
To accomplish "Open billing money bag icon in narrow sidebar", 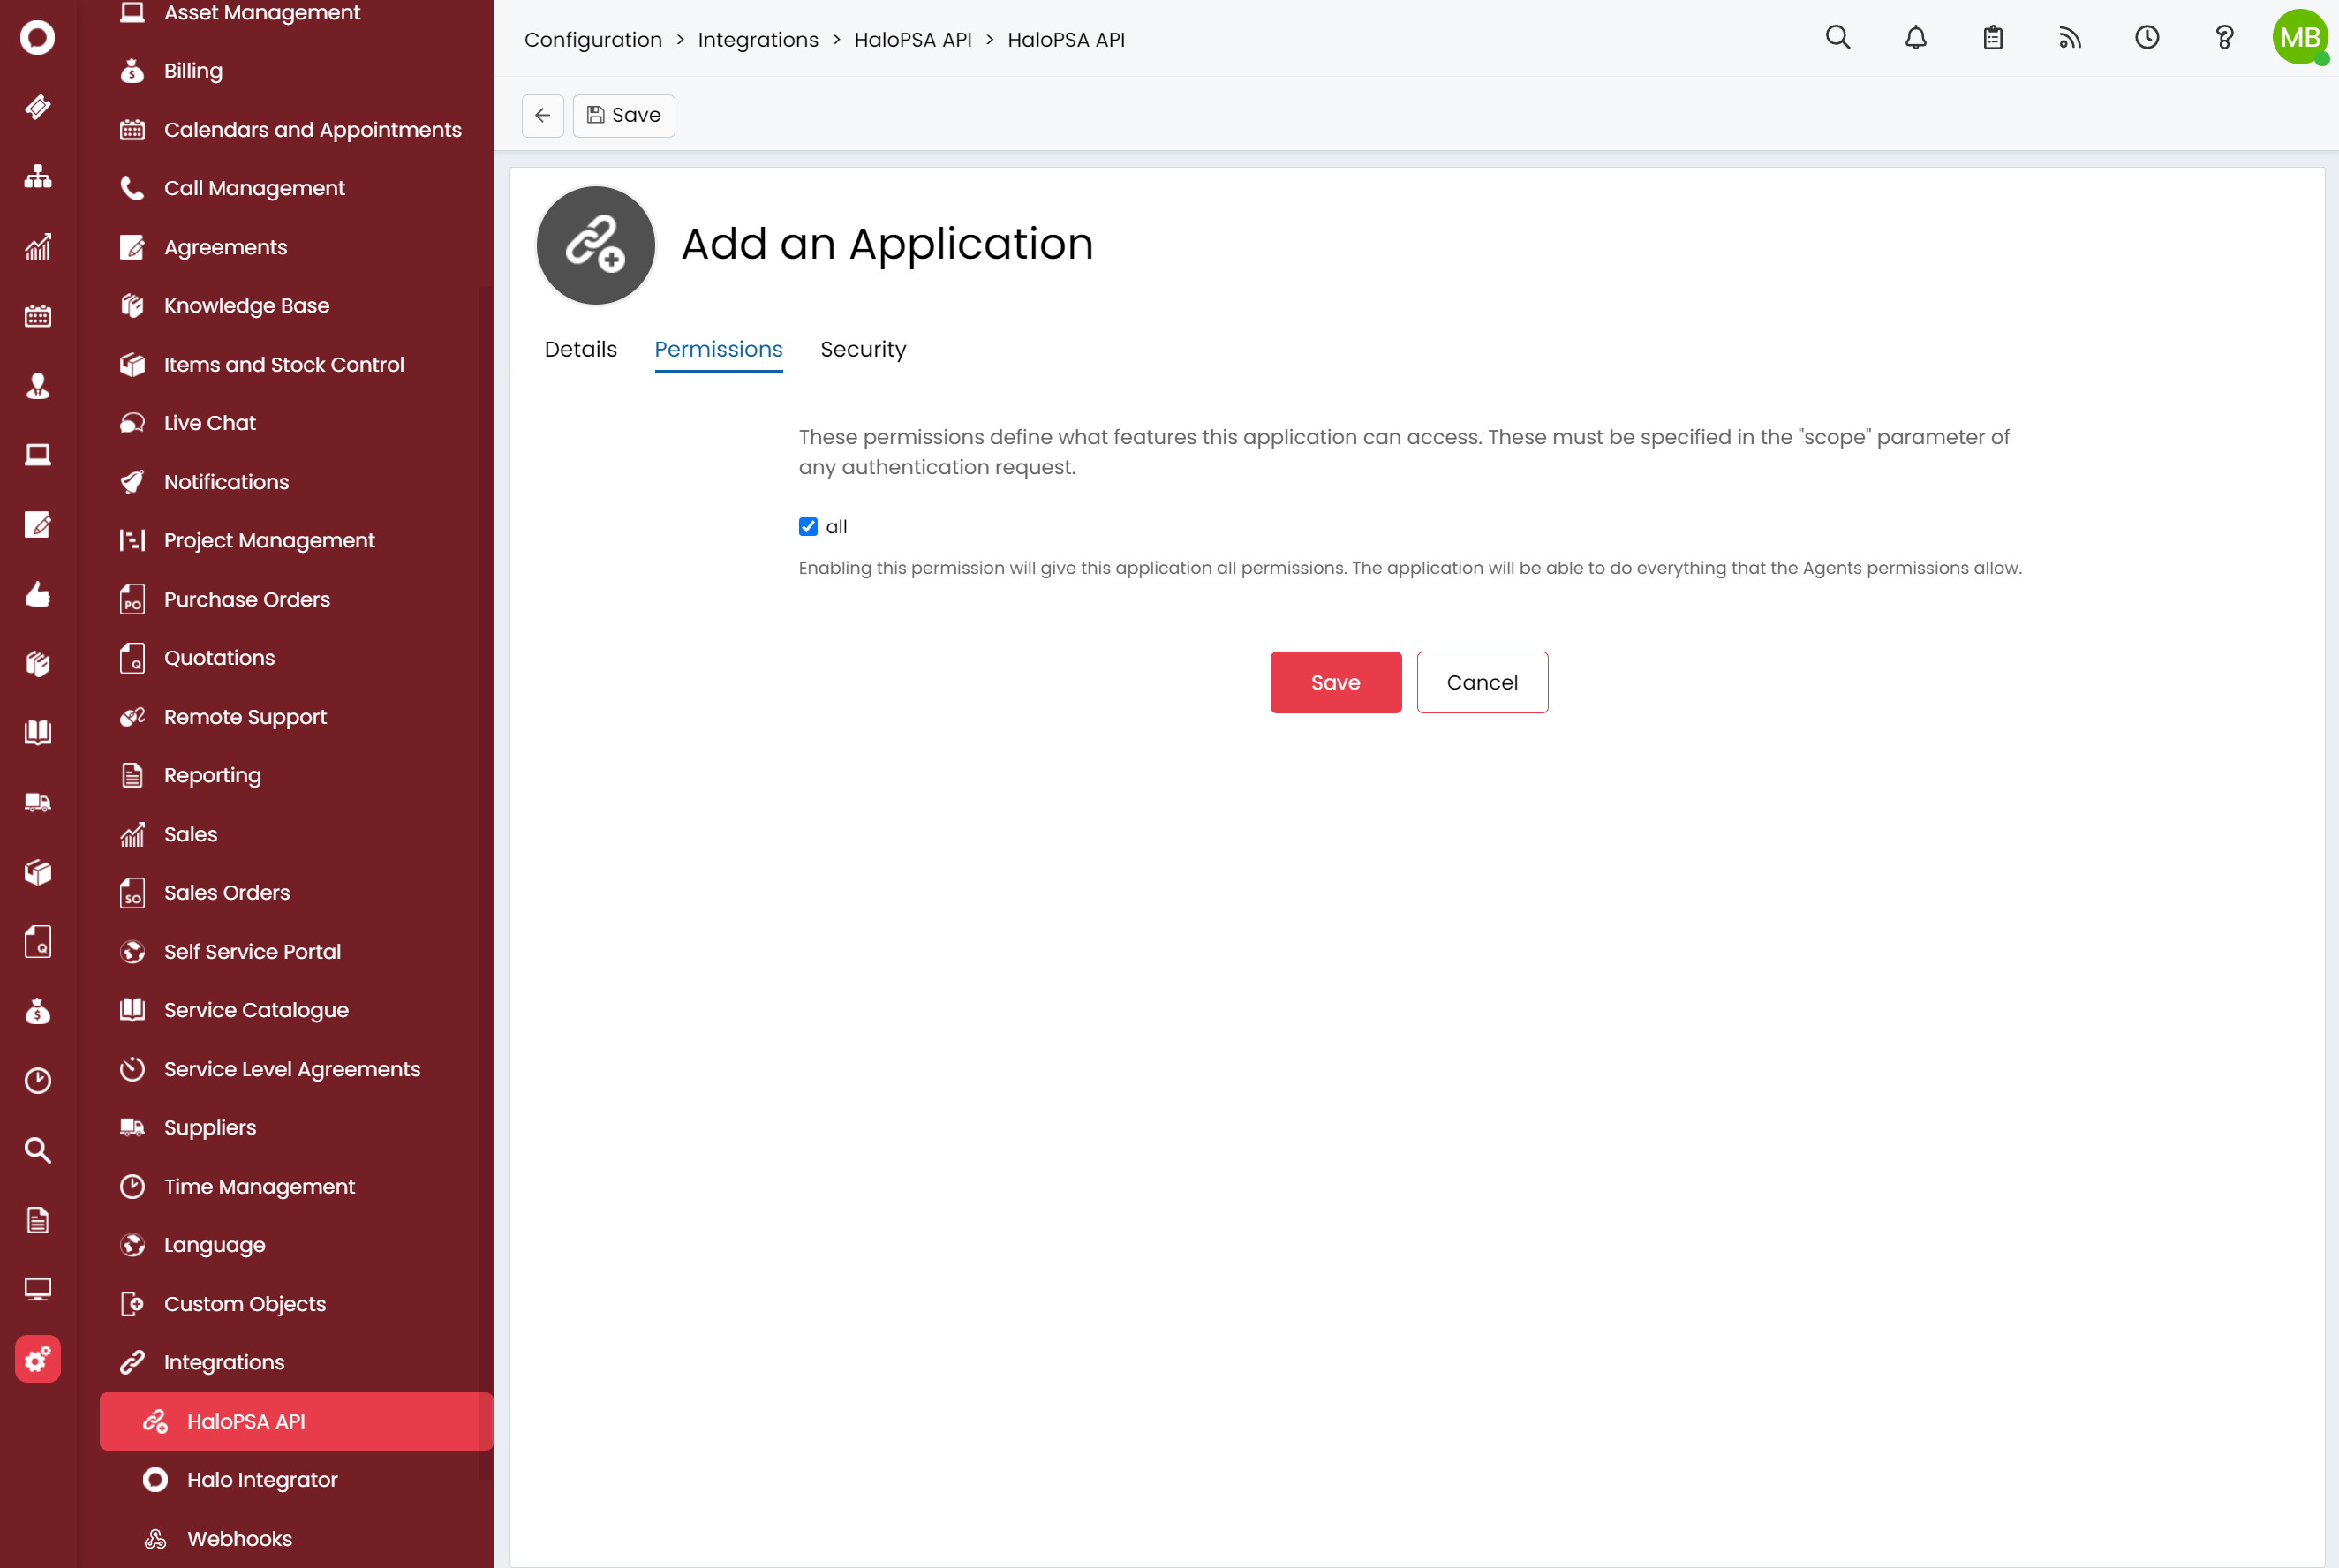I will 38,1011.
